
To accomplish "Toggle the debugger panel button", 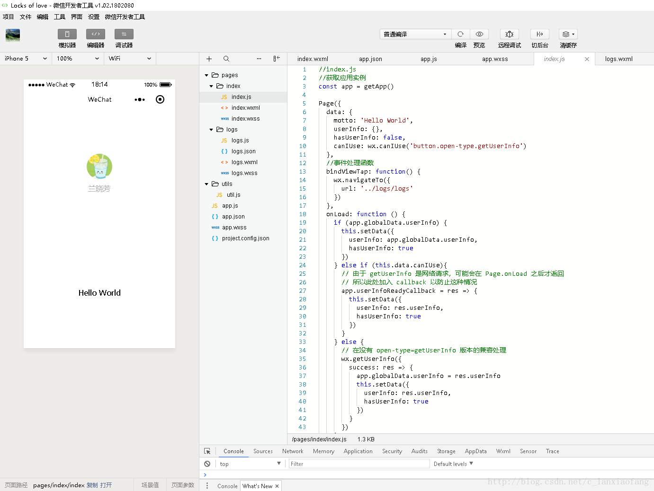I will click(124, 34).
